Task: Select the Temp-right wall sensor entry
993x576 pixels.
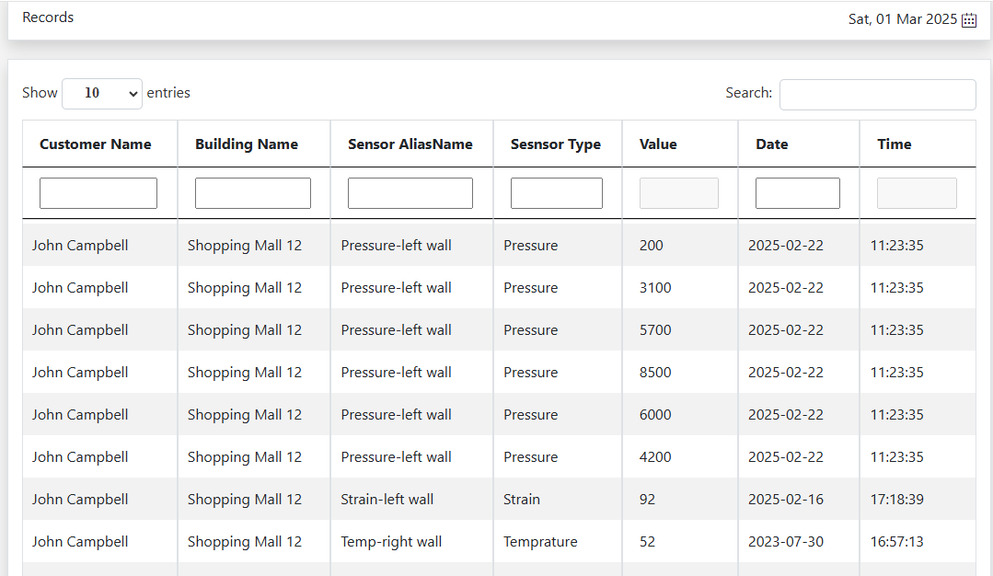Action: pyautogui.click(x=391, y=542)
